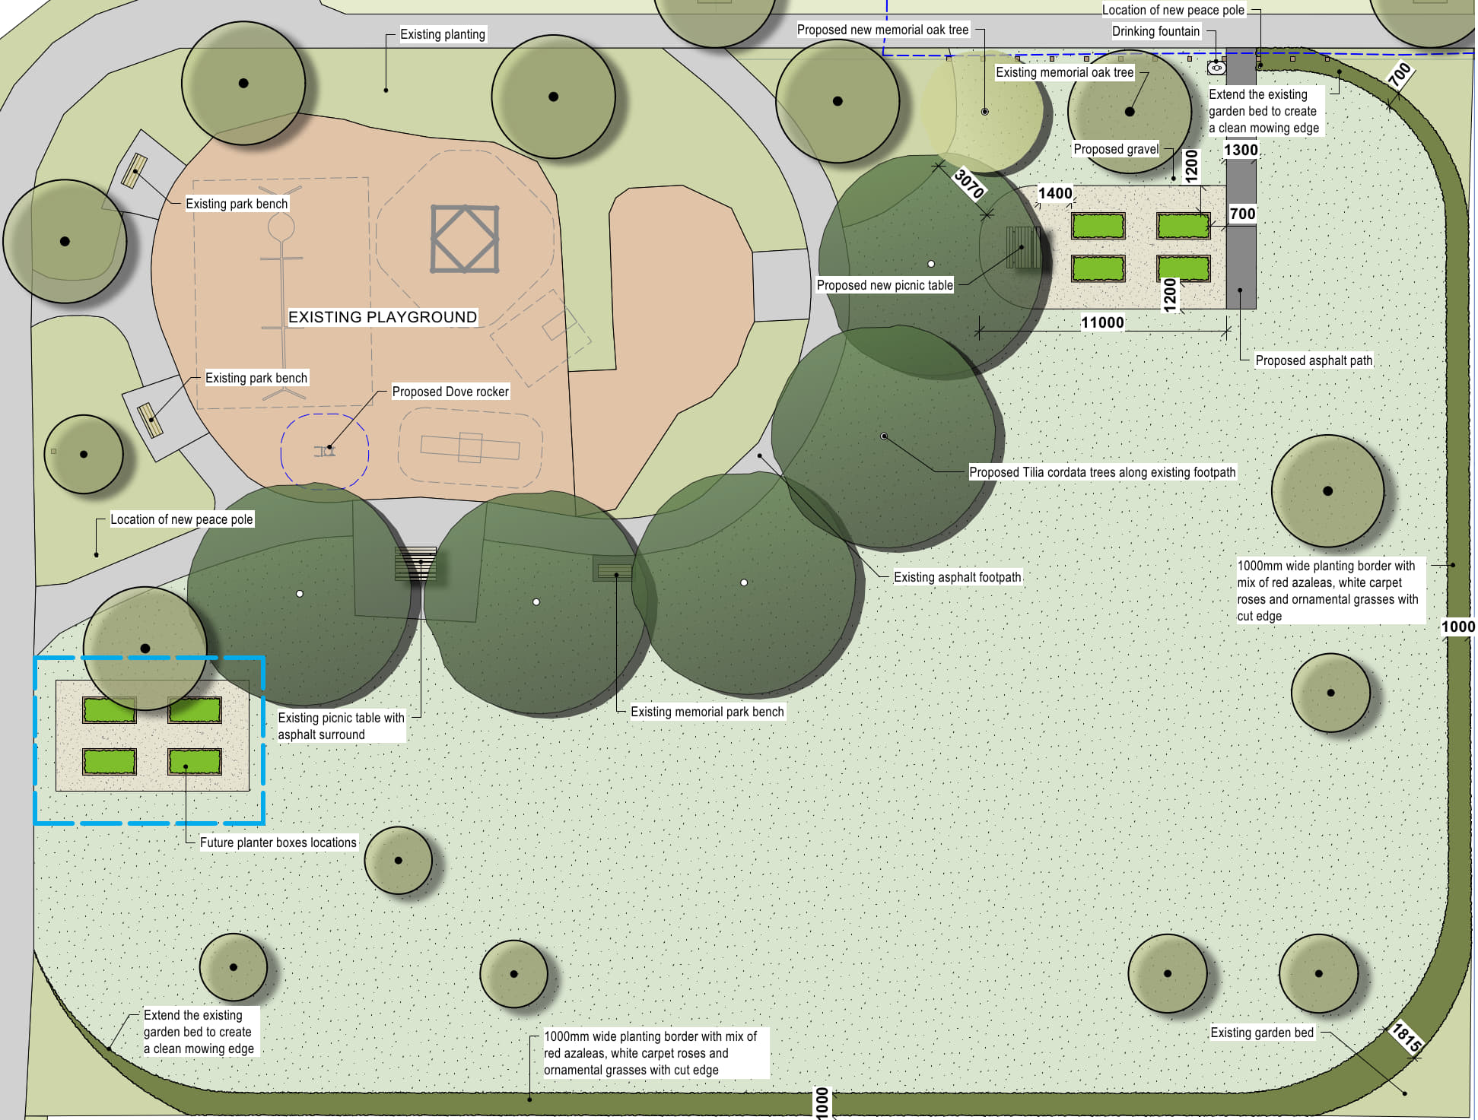Screen dimensions: 1478x1120
Task: Click the drinking fountain symbol
Action: pyautogui.click(x=1216, y=68)
